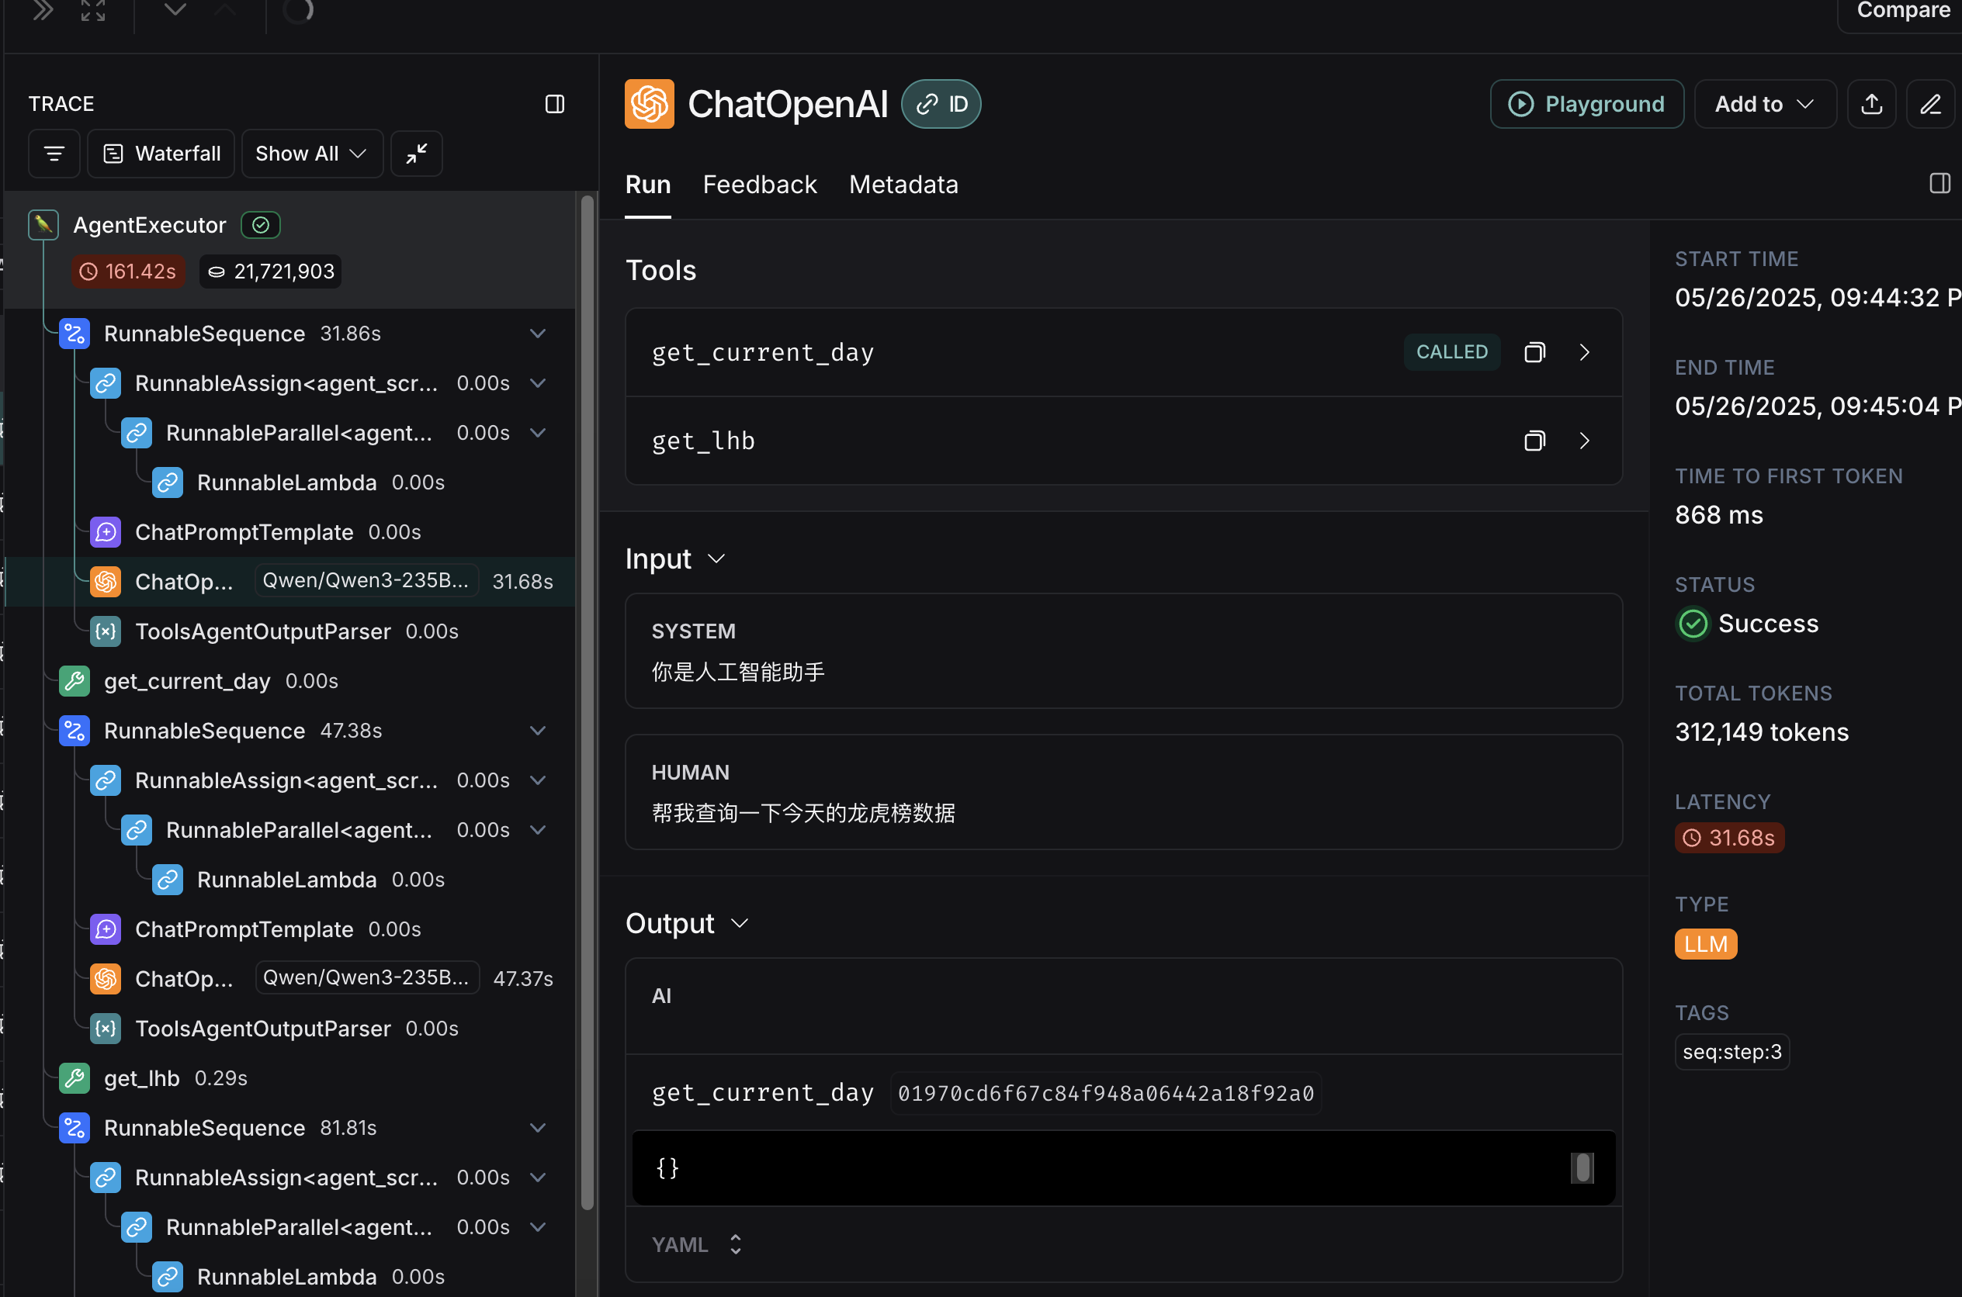Open the Show All dropdown
The height and width of the screenshot is (1297, 1962).
click(x=311, y=154)
